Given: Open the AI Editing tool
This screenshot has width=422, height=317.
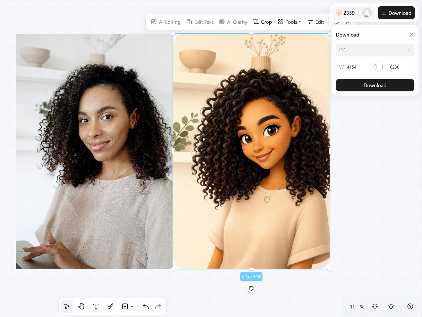Looking at the screenshot, I should 166,22.
